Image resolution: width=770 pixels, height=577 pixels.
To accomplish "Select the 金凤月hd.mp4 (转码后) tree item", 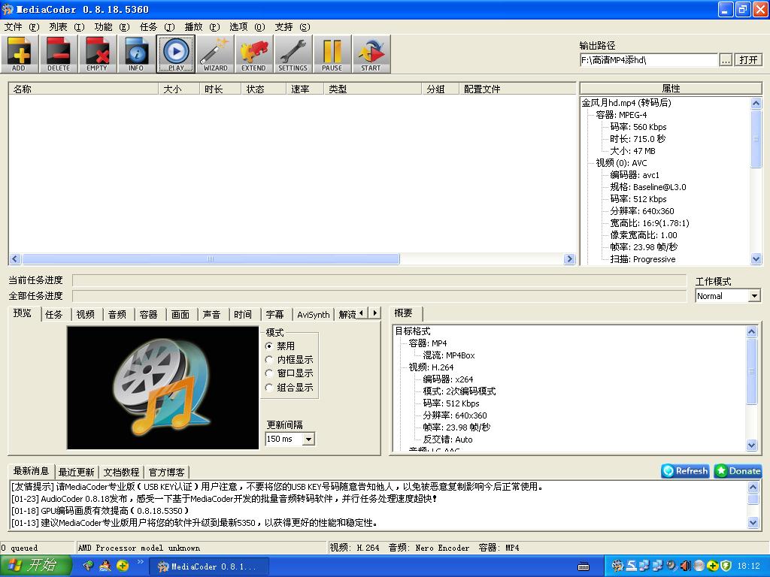I will coord(626,103).
